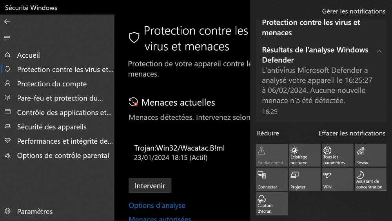Click Effacer les notifications

352,133
